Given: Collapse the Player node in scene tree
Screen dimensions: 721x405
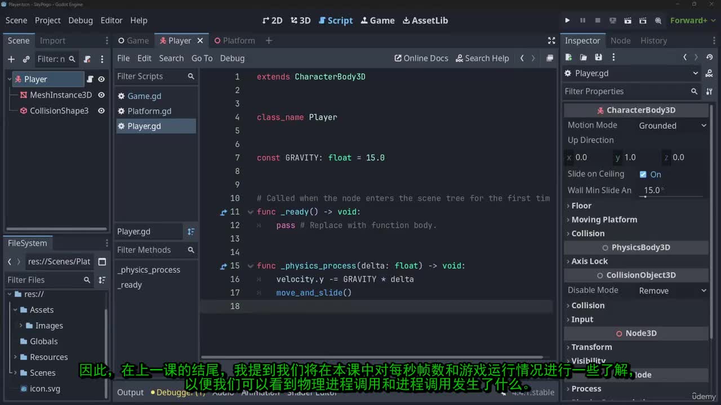Looking at the screenshot, I should [10, 79].
